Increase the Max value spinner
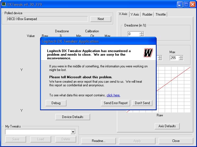The image size is (197, 147). [181, 57]
